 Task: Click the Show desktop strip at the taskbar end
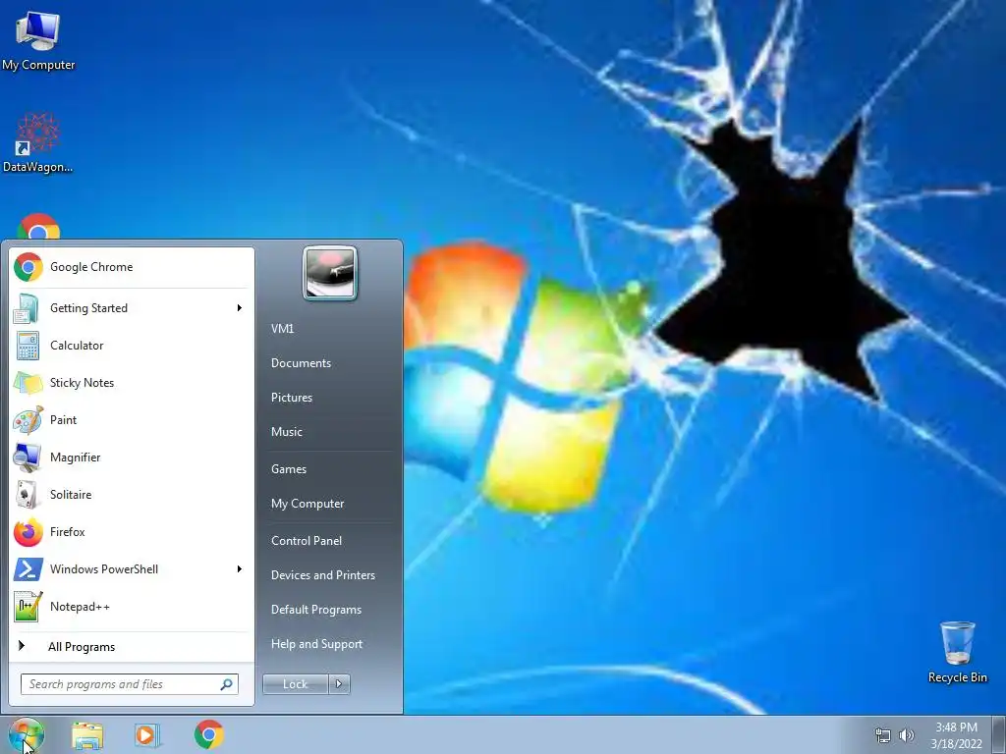pyautogui.click(x=999, y=734)
